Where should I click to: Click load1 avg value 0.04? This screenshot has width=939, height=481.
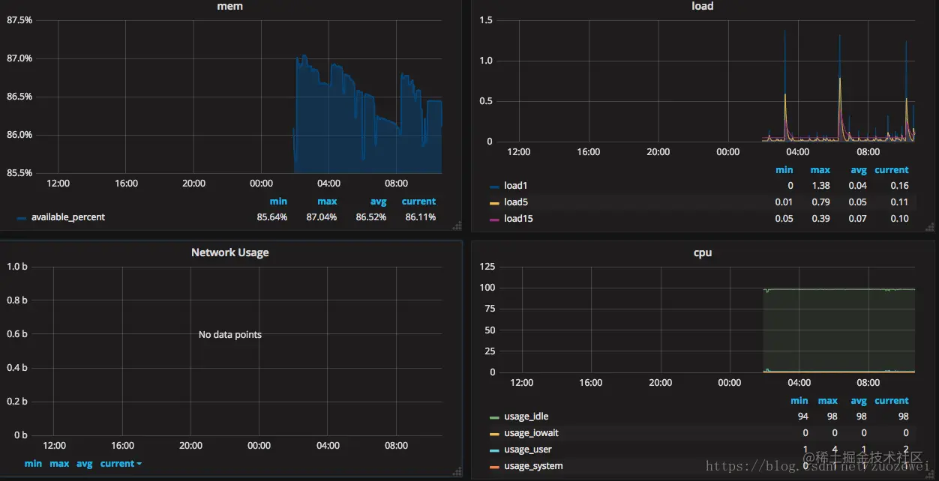pyautogui.click(x=857, y=186)
